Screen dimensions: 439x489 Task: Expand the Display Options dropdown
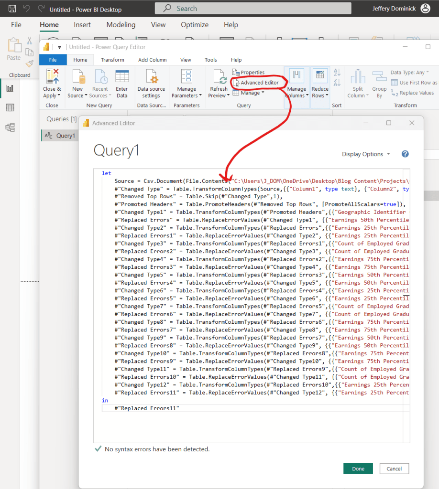(x=366, y=154)
